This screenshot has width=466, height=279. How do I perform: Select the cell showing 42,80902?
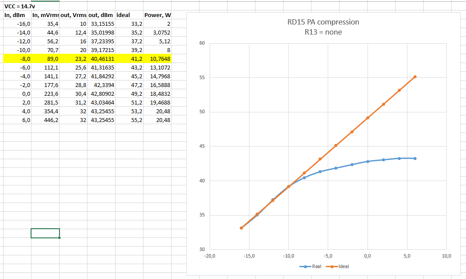102,94
